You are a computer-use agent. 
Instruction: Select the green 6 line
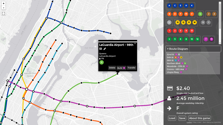(180, 39)
